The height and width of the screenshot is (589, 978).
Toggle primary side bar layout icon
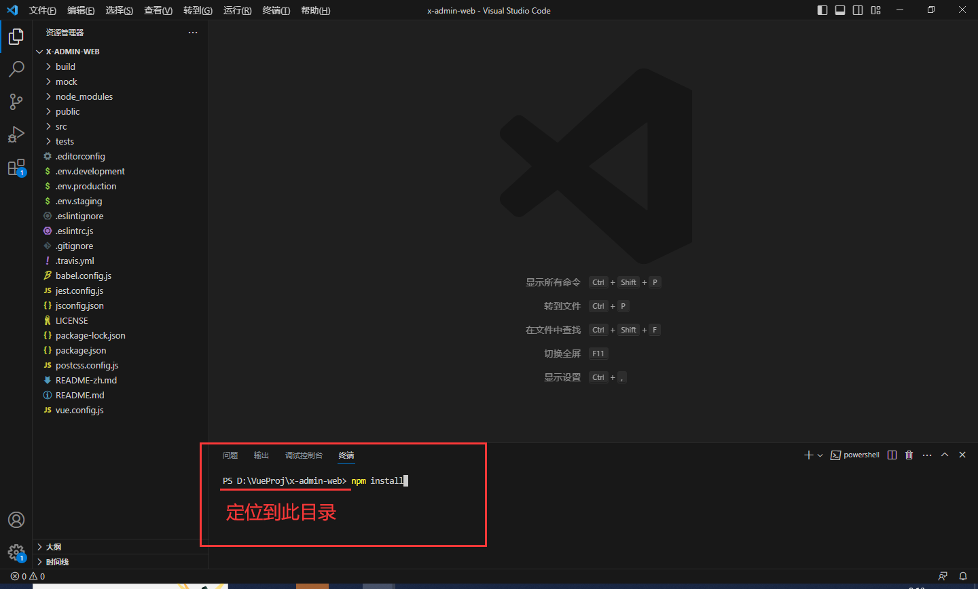pyautogui.click(x=822, y=10)
